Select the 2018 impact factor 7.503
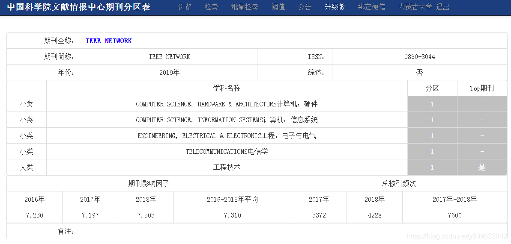511x244 pixels. click(x=146, y=215)
